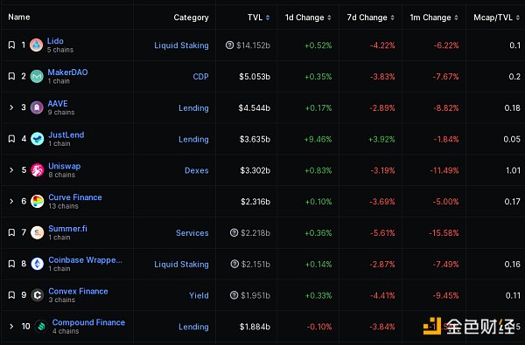This screenshot has width=525, height=345.
Task: Click the MakerDAO logo icon
Action: [x=37, y=76]
